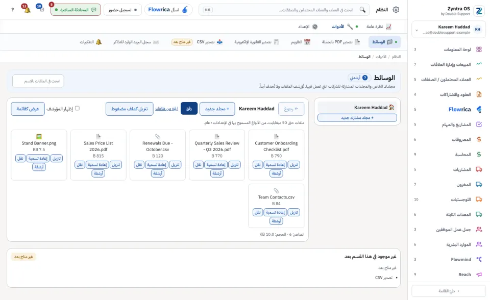Collapse the sidebar menu
The width and height of the screenshot is (490, 300).
pyautogui.click(x=448, y=291)
